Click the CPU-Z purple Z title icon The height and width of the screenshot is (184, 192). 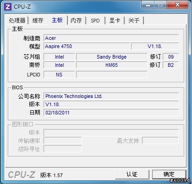(x=8, y=7)
